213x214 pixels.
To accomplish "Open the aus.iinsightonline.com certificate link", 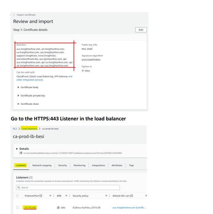I will point(129,207).
